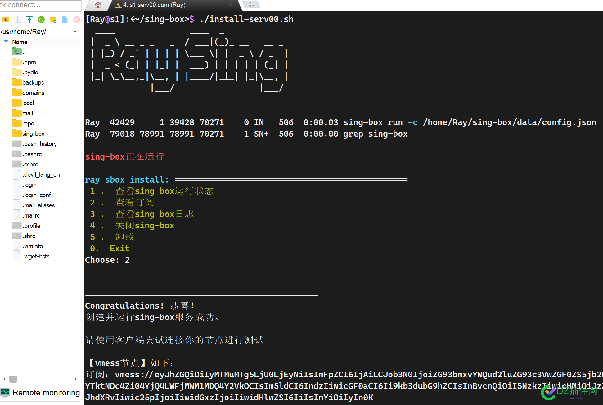Viewport: 603px width, 405px height.
Task: Select the .login file
Action: (24, 185)
